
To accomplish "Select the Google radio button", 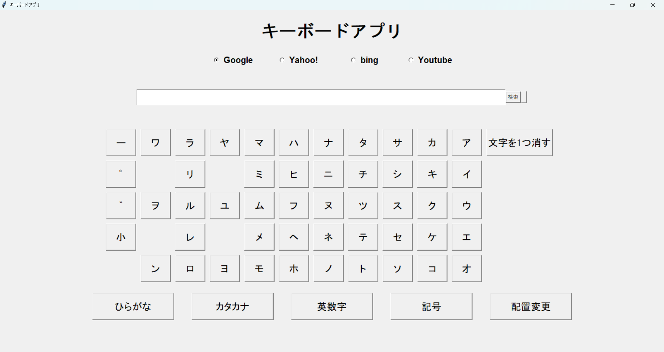I will coord(216,60).
